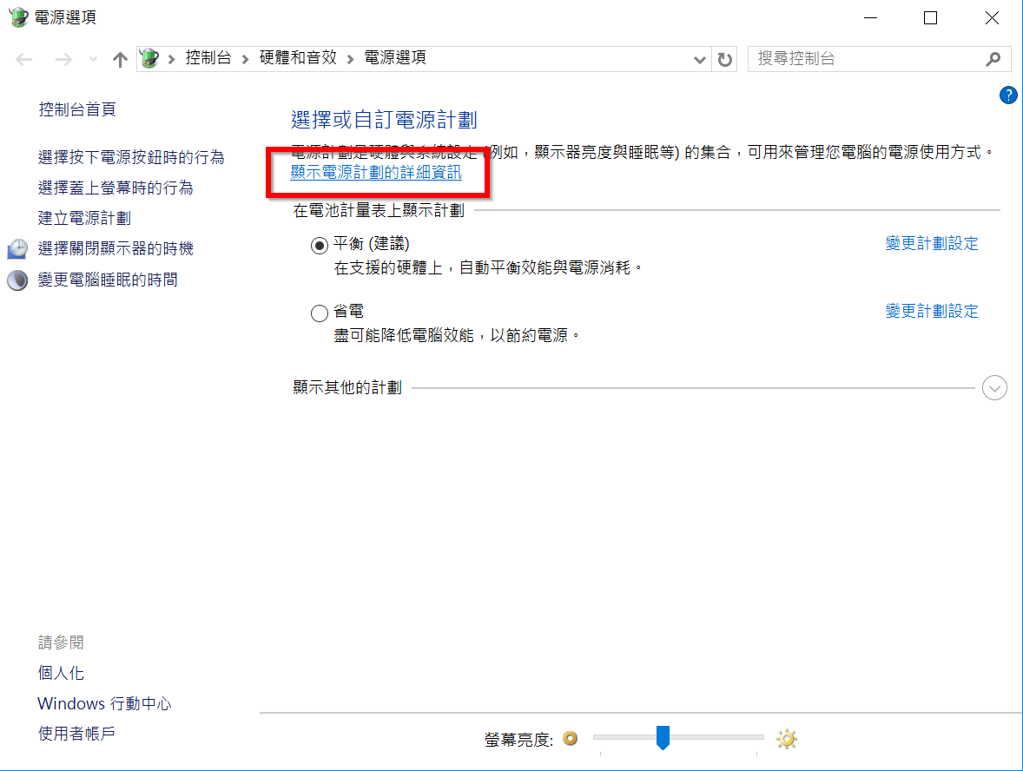
Task: Open the address bar history dropdown
Action: [700, 59]
